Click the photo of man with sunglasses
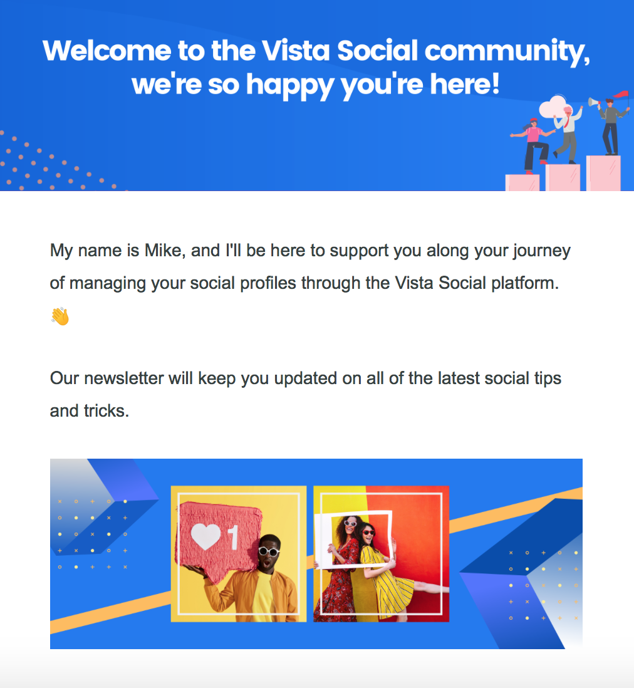Screen dimensions: 634x688 239,554
